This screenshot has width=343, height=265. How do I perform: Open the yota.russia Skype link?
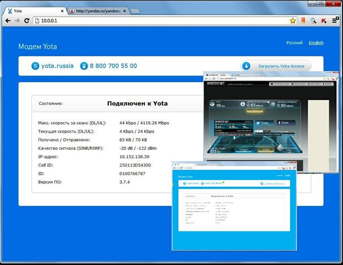(x=57, y=66)
